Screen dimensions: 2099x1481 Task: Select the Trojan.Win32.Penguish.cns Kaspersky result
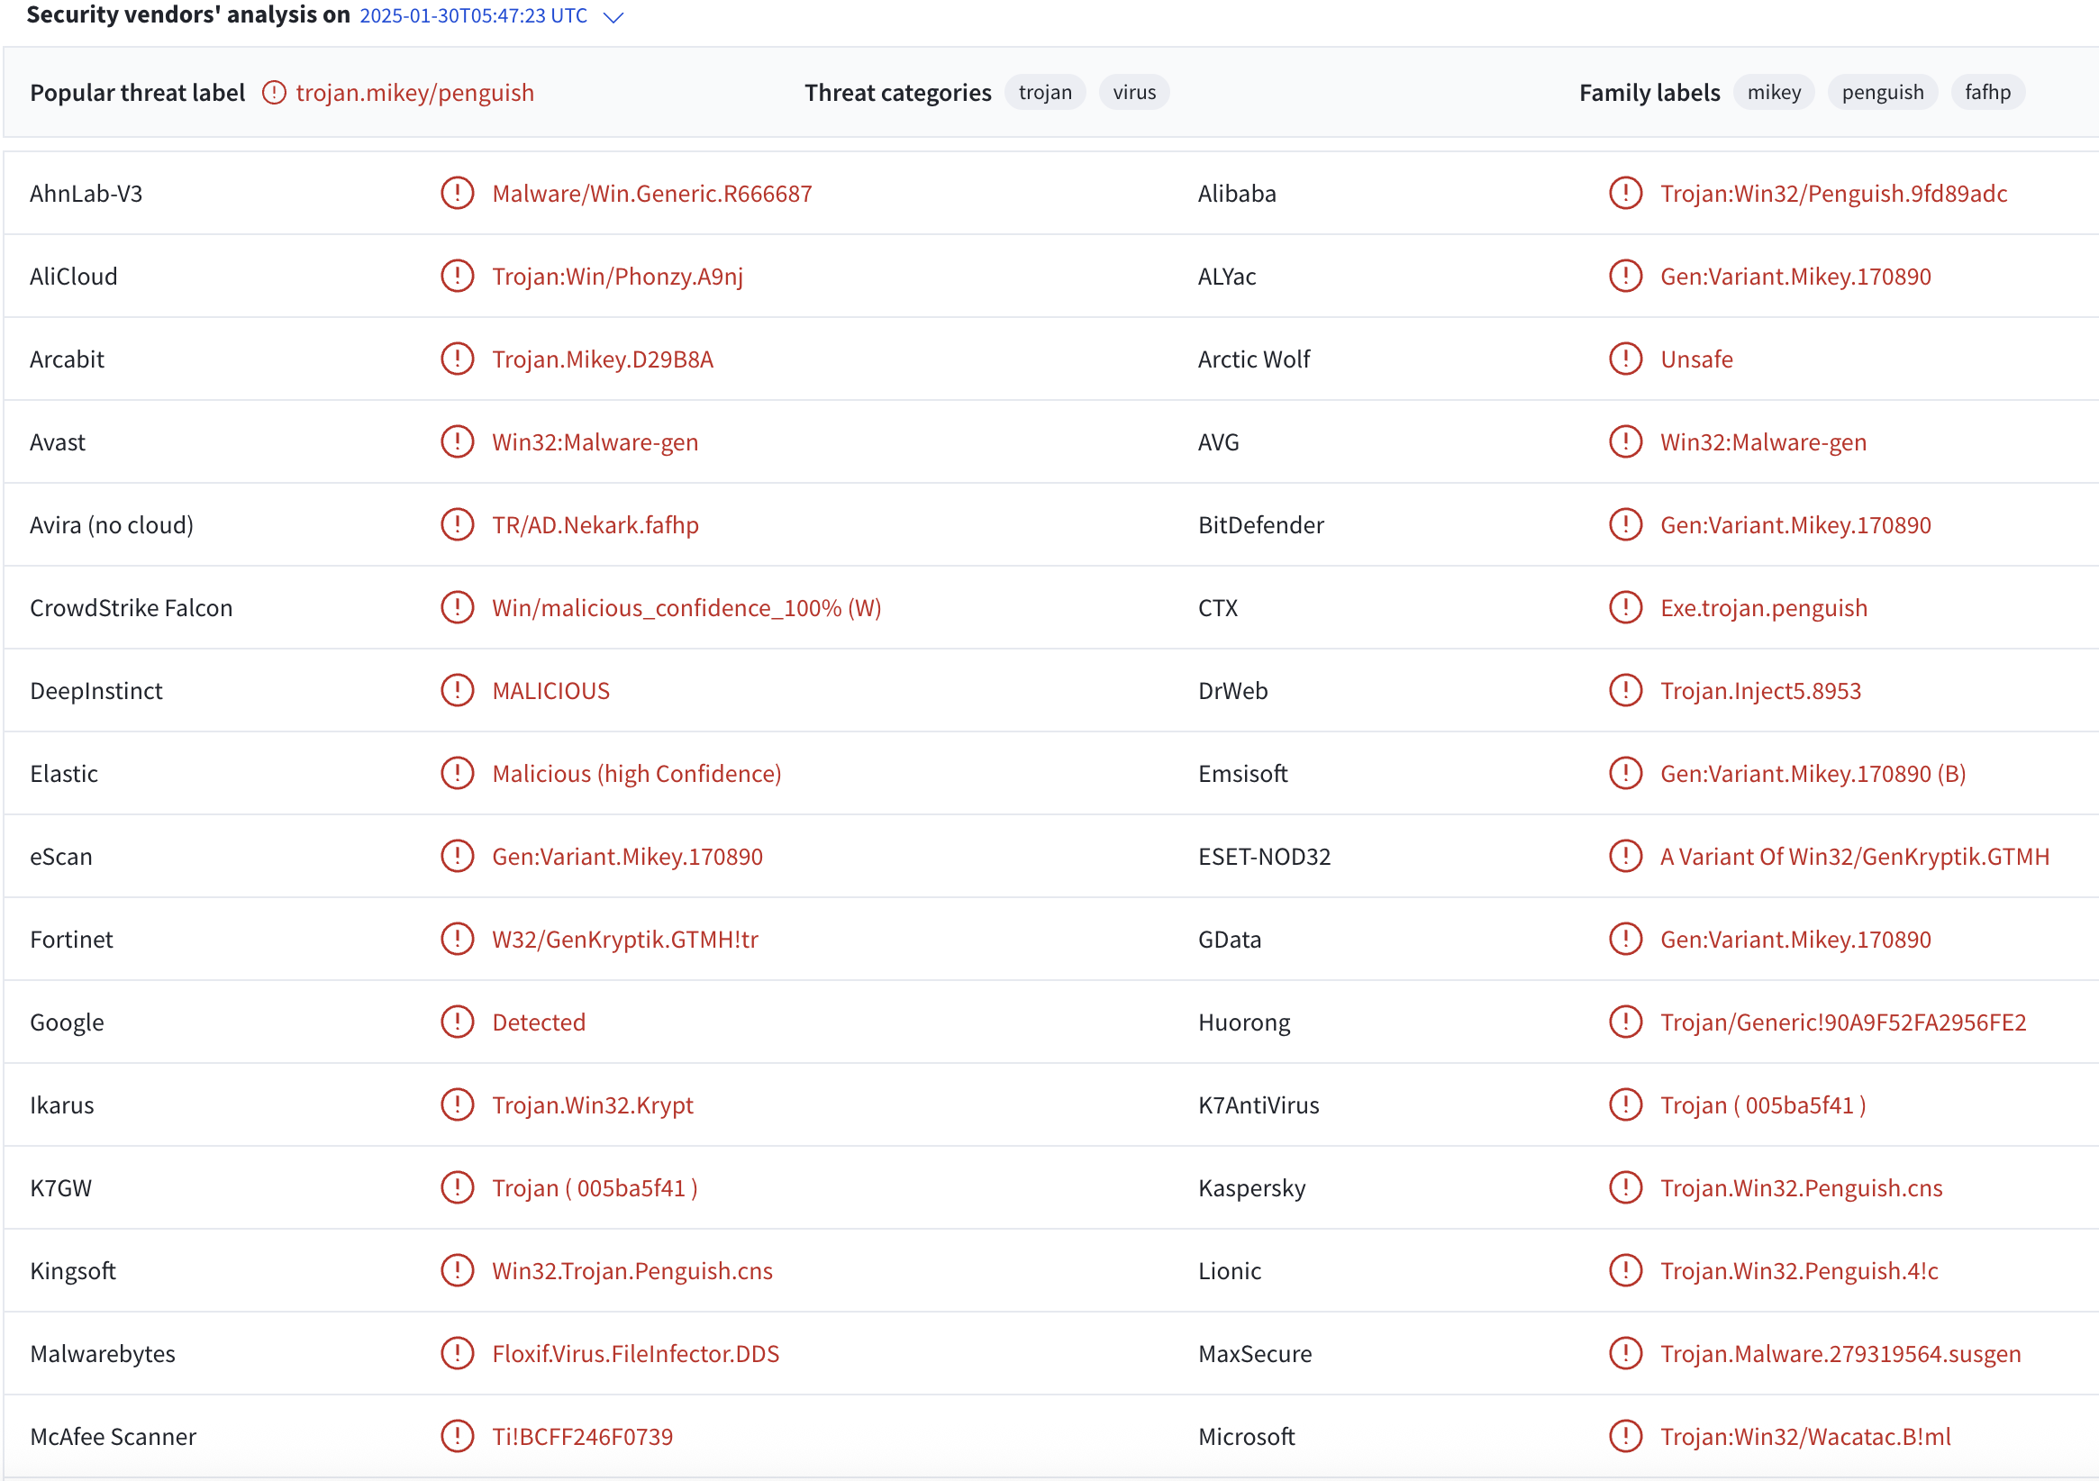(1801, 1188)
